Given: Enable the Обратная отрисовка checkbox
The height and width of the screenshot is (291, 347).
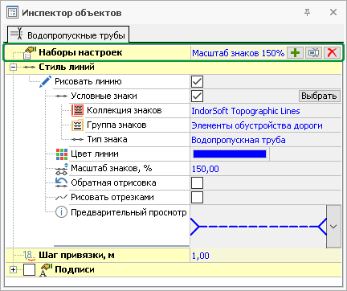Looking at the screenshot, I should [x=197, y=183].
